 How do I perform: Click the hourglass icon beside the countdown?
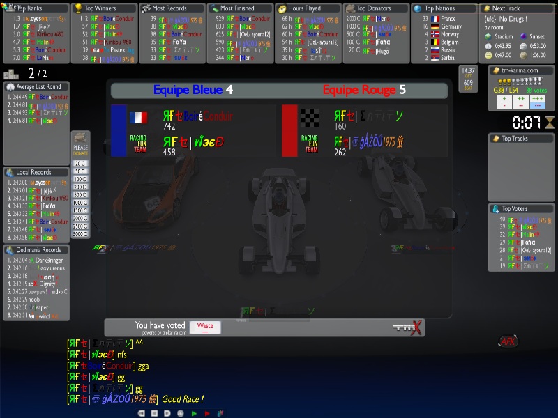click(550, 123)
